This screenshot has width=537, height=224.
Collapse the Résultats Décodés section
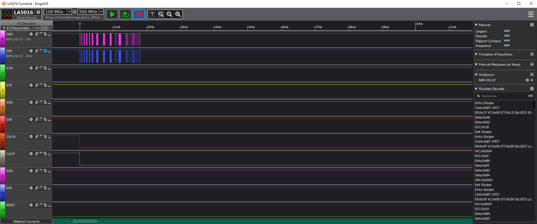click(476, 89)
